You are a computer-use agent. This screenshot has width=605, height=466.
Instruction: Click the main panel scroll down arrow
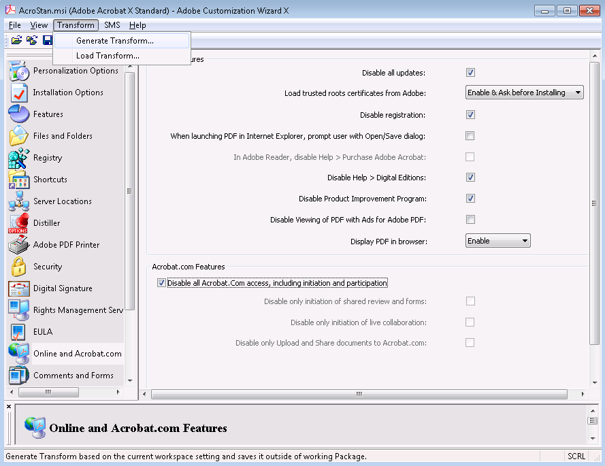[595, 383]
